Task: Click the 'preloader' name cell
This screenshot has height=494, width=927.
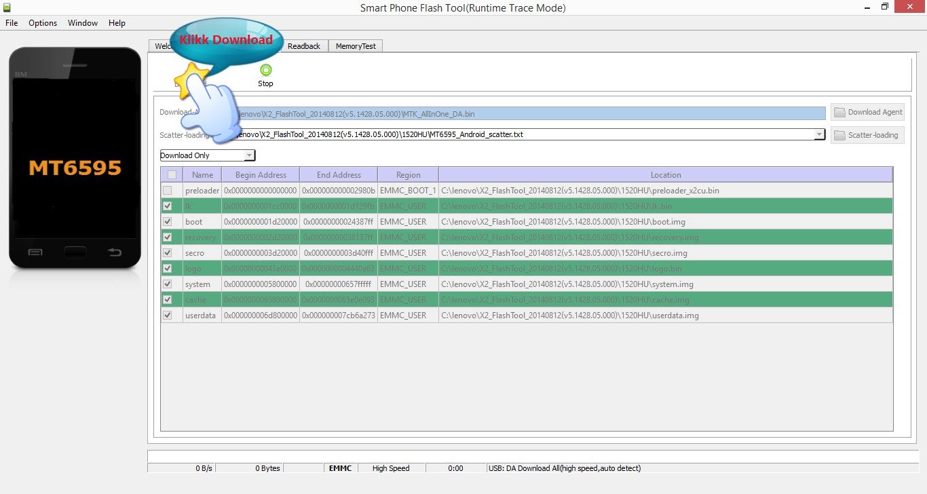Action: pos(202,191)
